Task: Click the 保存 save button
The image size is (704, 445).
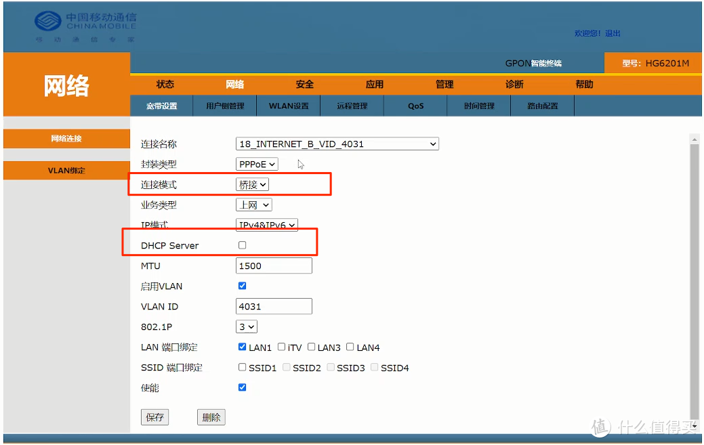Action: click(154, 417)
